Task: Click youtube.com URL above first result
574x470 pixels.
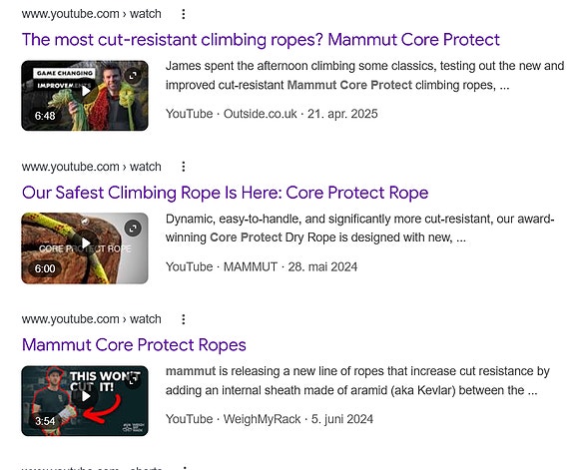Action: tap(91, 14)
